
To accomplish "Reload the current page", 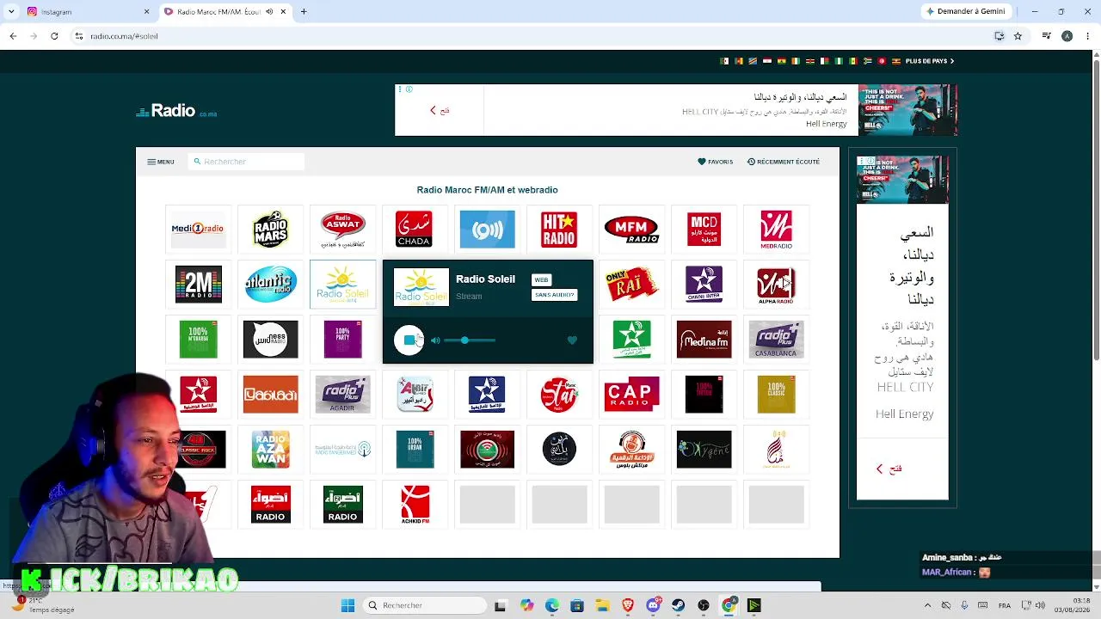I will 54,36.
